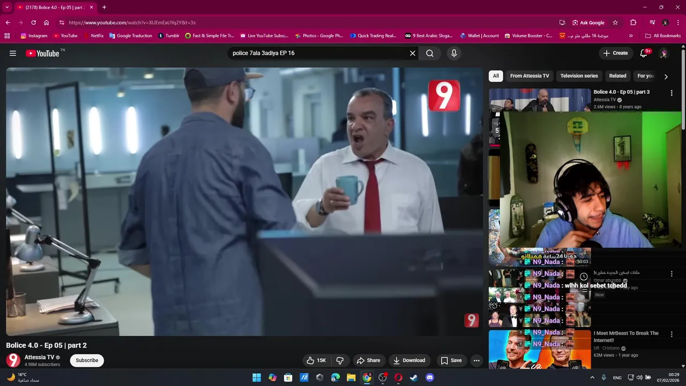Select the For you chip

pos(646,76)
